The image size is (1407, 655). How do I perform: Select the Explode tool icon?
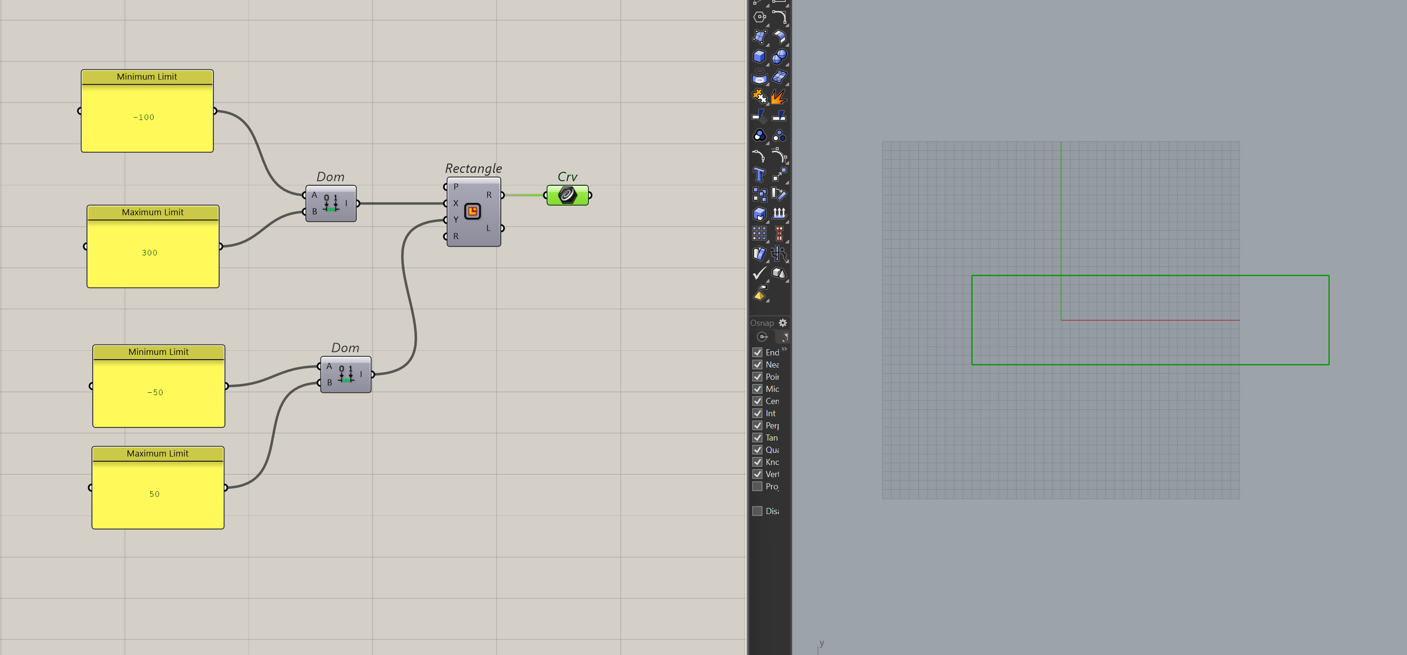point(779,97)
